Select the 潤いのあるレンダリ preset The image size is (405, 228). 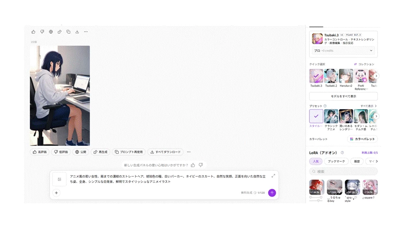(346, 120)
